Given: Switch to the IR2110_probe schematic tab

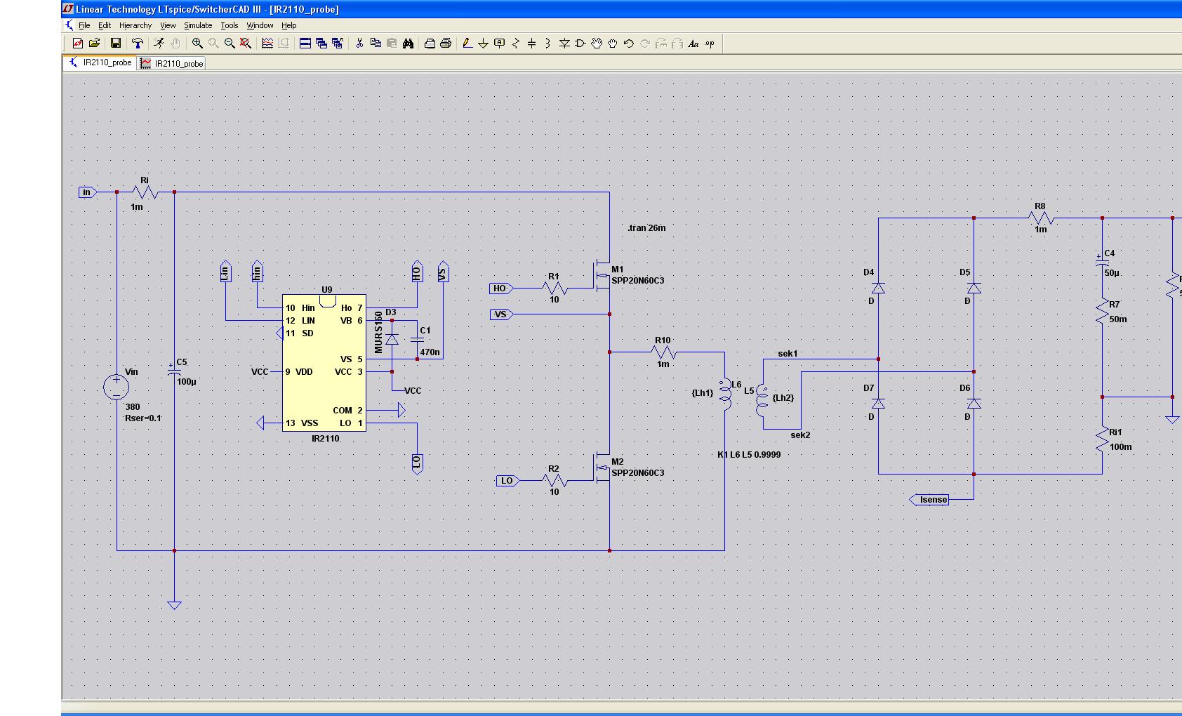Looking at the screenshot, I should point(100,62).
